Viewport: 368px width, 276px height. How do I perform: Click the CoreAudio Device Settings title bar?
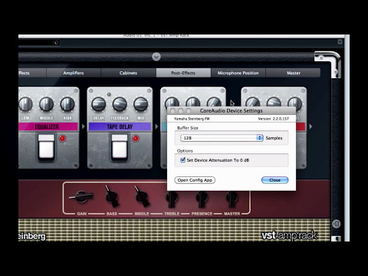[232, 110]
